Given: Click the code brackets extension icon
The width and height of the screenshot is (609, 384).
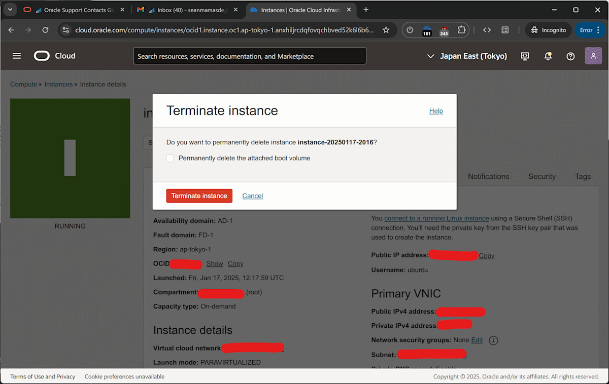Looking at the screenshot, I should tap(487, 30).
